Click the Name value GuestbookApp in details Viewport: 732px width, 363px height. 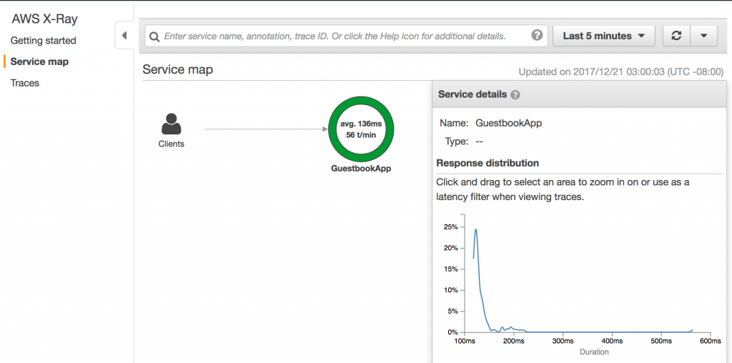tap(508, 123)
